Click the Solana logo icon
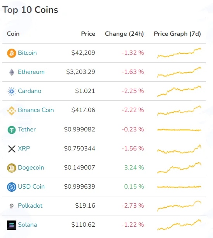This screenshot has height=238, width=213. point(12,225)
